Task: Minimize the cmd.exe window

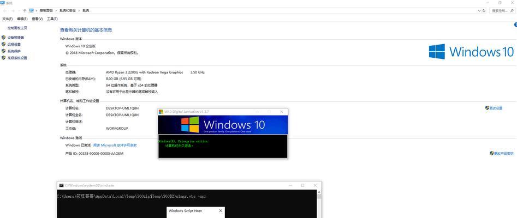Action: 290,185
